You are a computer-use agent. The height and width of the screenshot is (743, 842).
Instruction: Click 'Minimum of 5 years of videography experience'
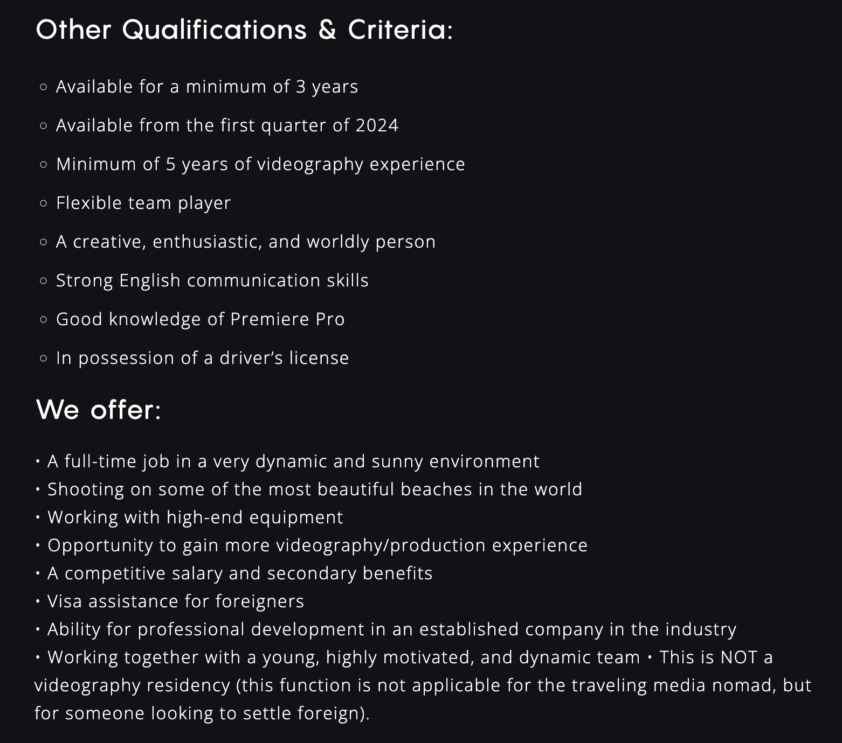click(260, 164)
